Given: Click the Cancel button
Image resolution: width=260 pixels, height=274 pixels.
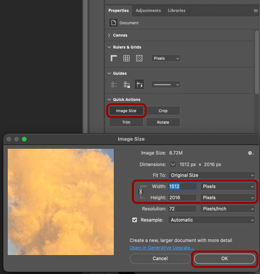Looking at the screenshot, I should click(x=160, y=259).
